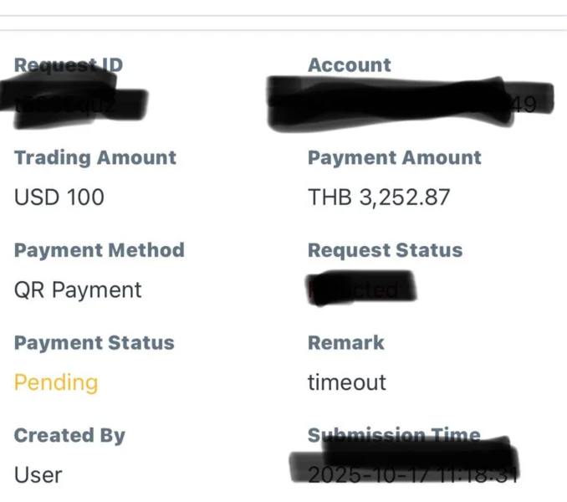The image size is (567, 502).
Task: Select the USD 100 trading amount
Action: [x=59, y=197]
